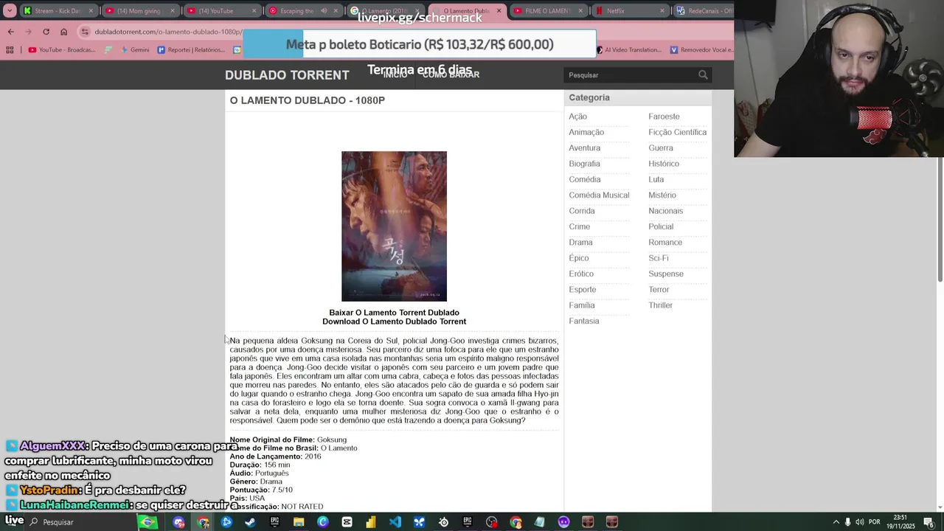944x531 pixels.
Task: Open the Removedor Vocal bookmark
Action: [701, 49]
